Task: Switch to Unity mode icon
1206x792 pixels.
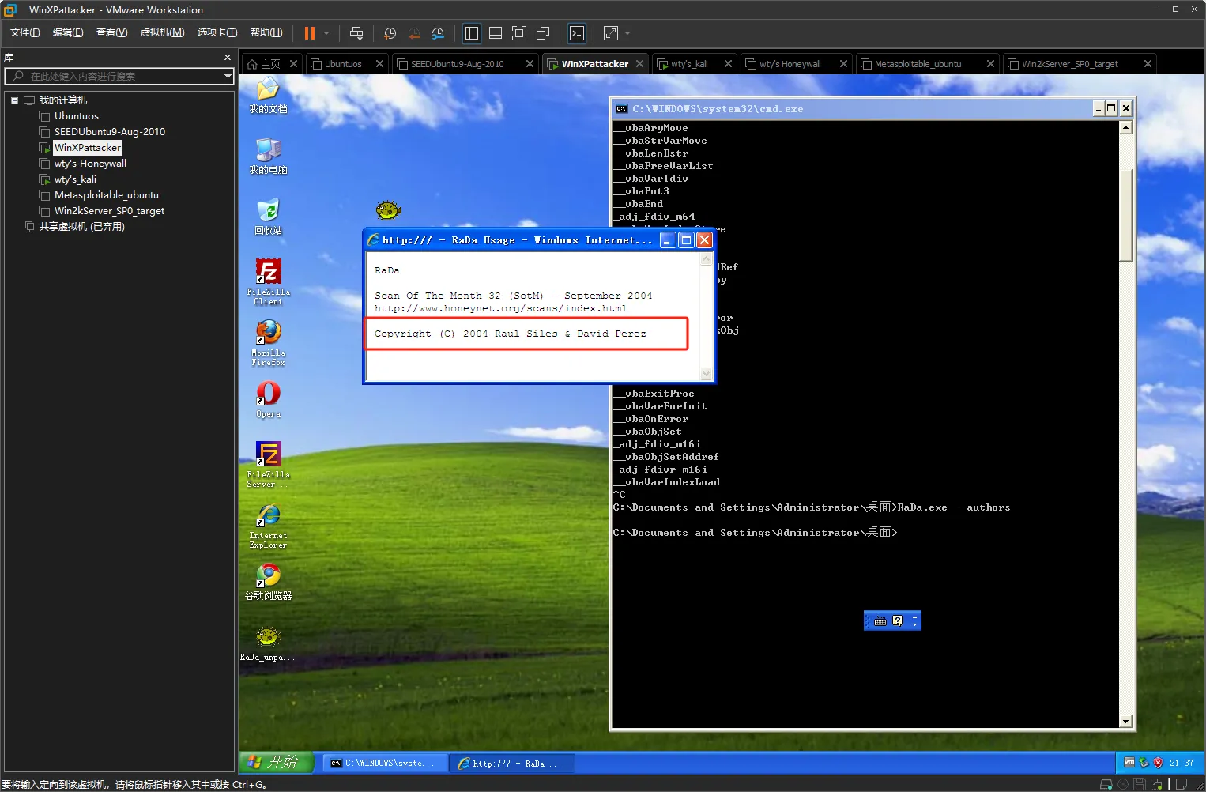Action: coord(543,33)
